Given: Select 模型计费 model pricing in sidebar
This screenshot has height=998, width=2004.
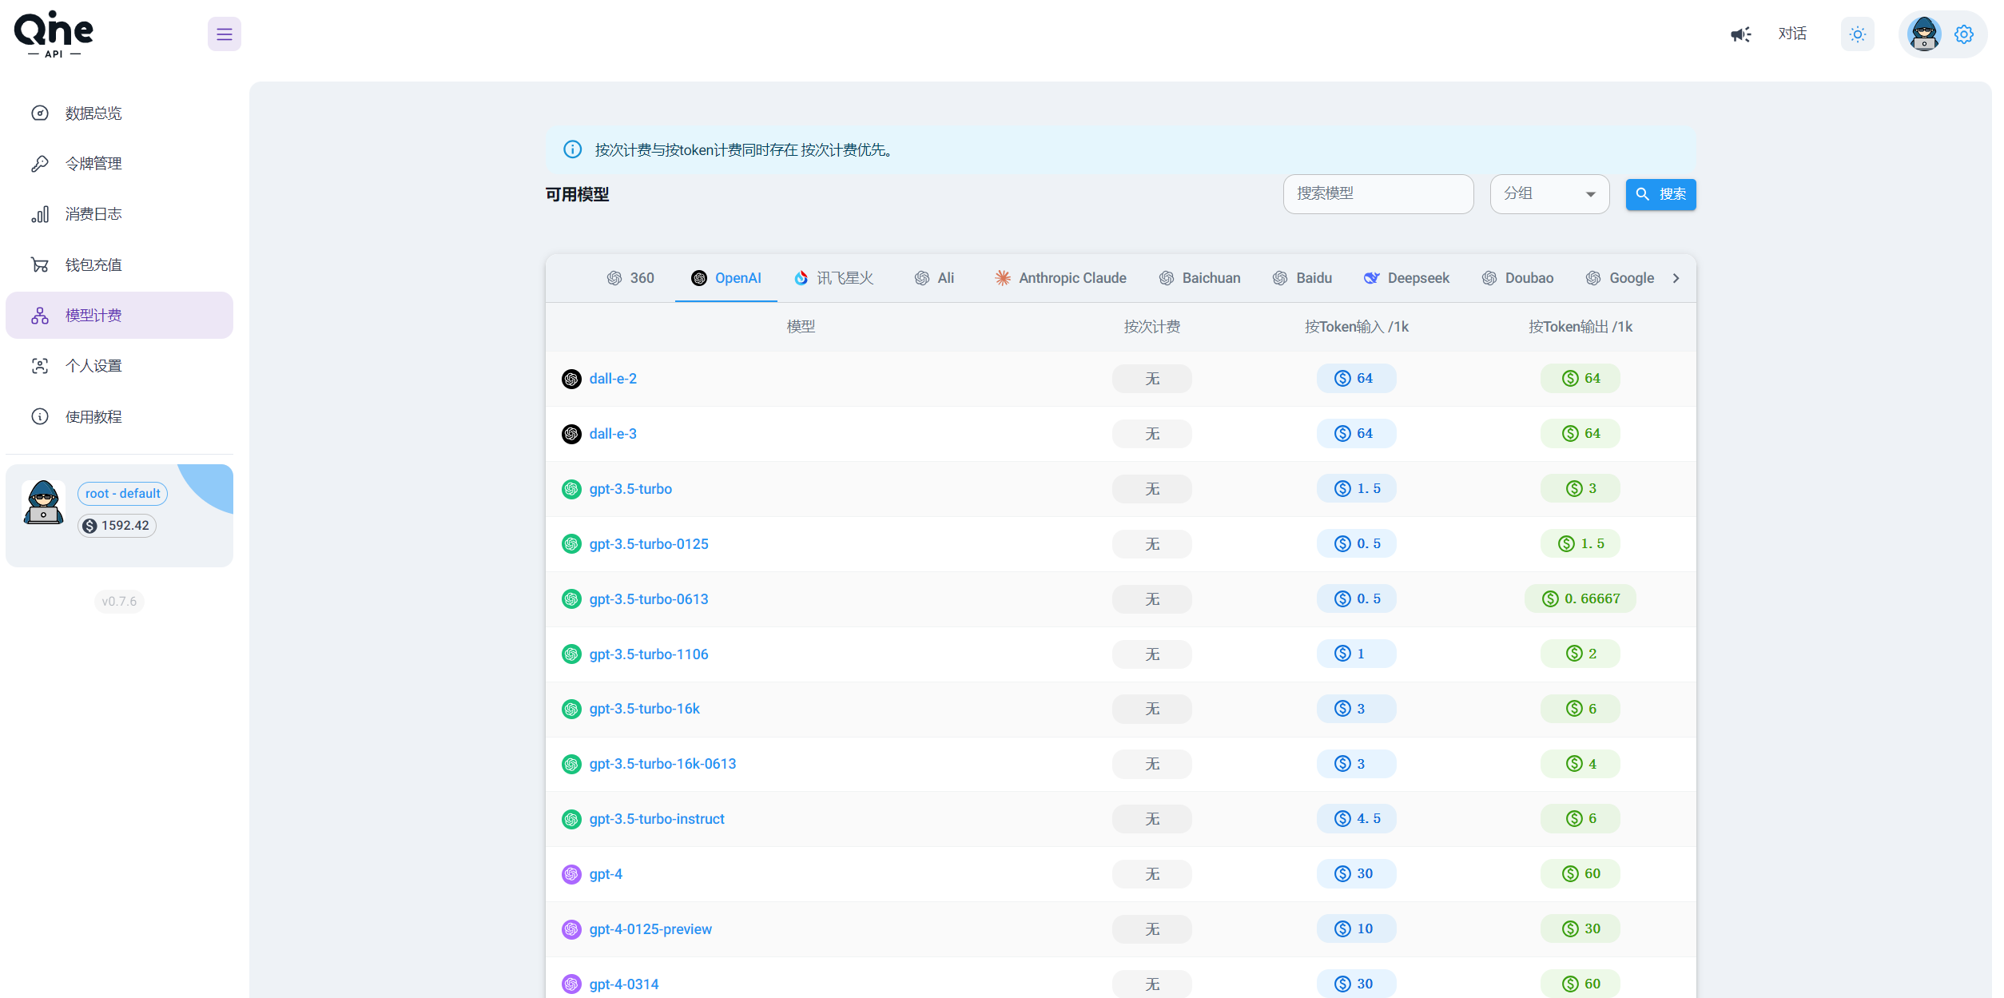Looking at the screenshot, I should [x=119, y=316].
